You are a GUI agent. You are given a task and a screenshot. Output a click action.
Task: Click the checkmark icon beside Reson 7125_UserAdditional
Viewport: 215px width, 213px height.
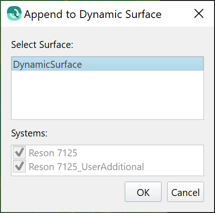[19, 166]
